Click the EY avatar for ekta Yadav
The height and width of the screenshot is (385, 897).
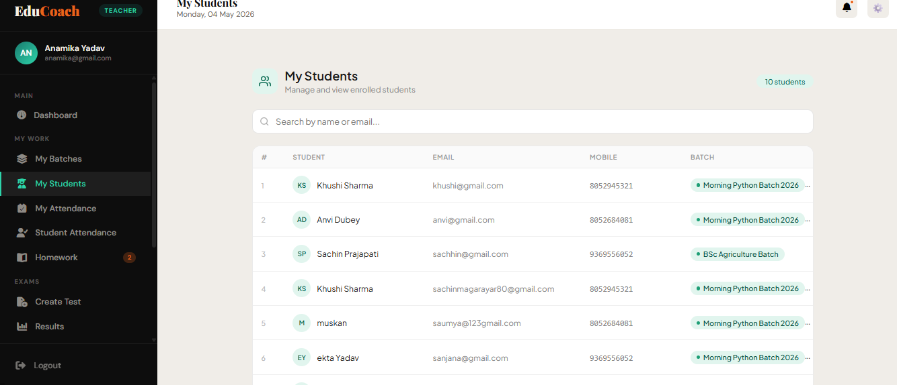pyautogui.click(x=302, y=358)
